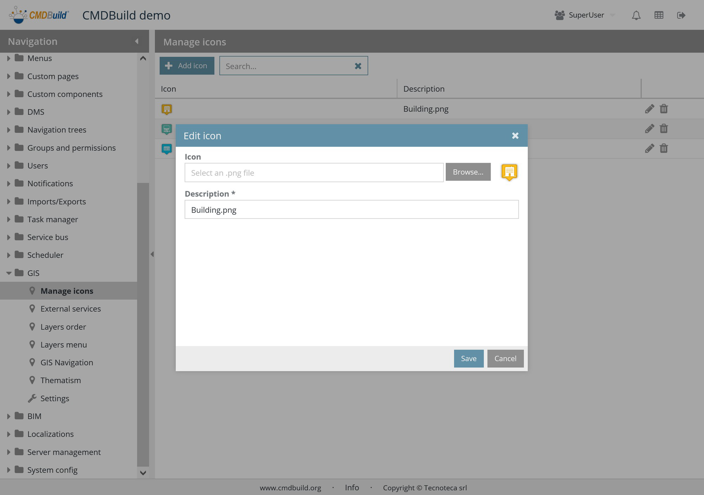Image resolution: width=704 pixels, height=495 pixels.
Task: Click pencil icon in second table row
Action: coord(649,129)
